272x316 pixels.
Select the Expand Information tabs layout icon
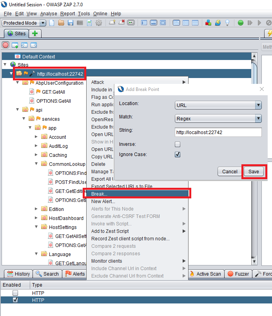(x=153, y=23)
